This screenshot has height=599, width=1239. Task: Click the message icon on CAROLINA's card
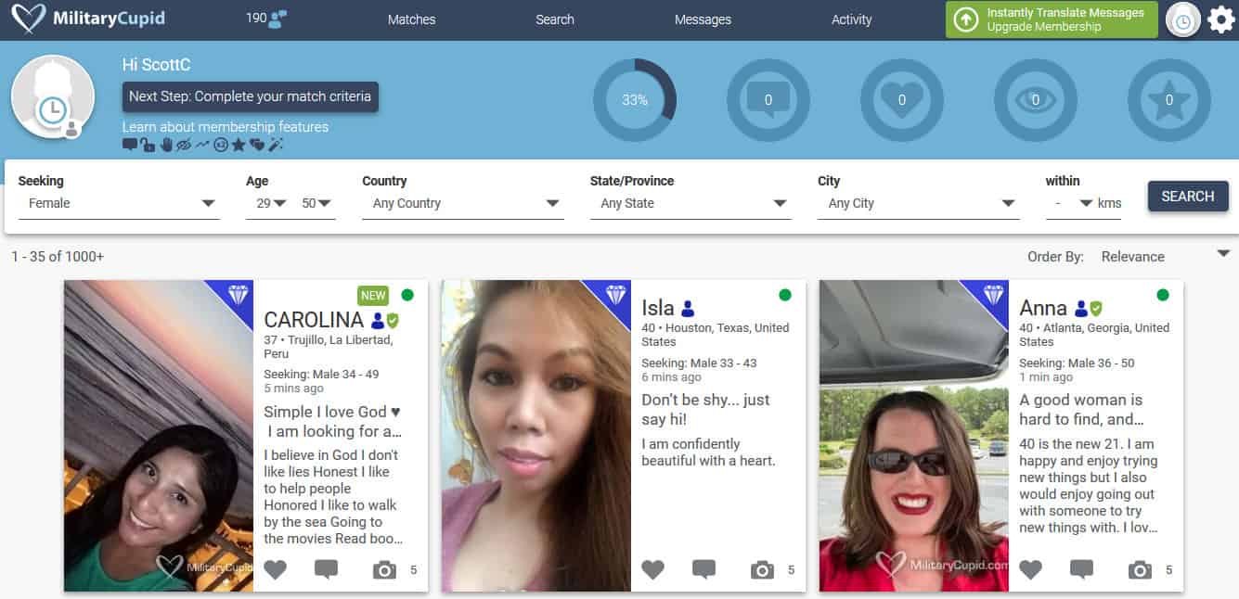[x=326, y=569]
